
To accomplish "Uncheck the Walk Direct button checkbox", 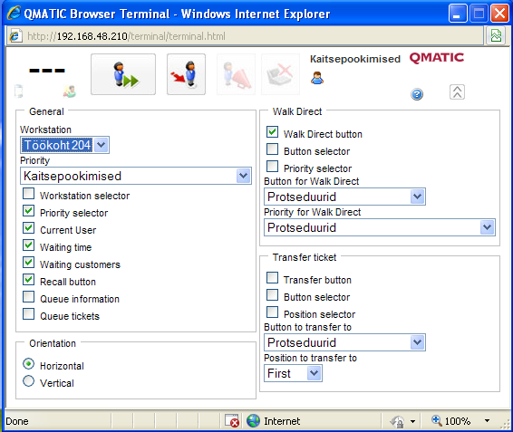I will pyautogui.click(x=272, y=132).
